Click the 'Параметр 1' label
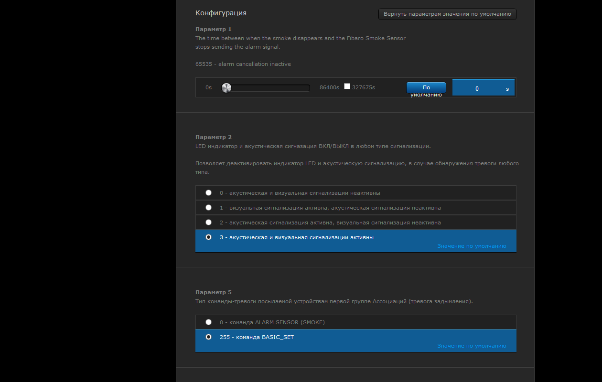Viewport: 602px width, 382px height. pyautogui.click(x=213, y=29)
